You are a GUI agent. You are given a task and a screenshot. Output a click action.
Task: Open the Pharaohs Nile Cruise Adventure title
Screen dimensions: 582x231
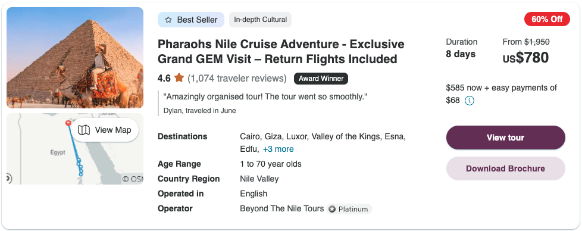[281, 52]
